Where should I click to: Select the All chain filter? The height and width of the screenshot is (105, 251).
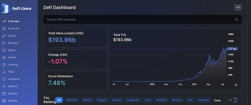coord(59,100)
